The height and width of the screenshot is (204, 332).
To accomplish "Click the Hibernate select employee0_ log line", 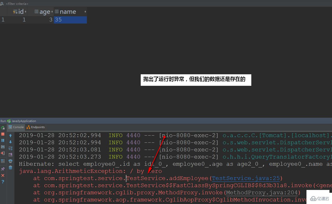I will click(x=175, y=164).
